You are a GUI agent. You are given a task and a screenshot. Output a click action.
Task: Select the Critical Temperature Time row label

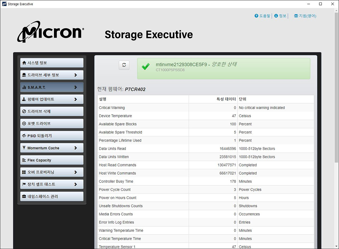tap(120, 239)
